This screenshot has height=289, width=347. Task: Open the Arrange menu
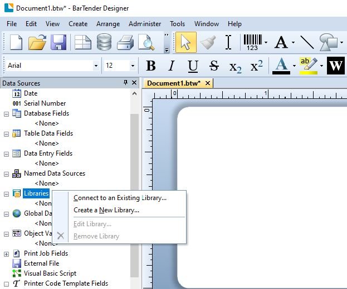(x=107, y=24)
